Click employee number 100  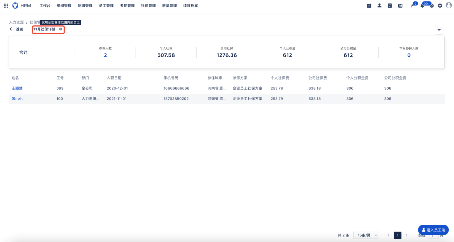(60, 99)
